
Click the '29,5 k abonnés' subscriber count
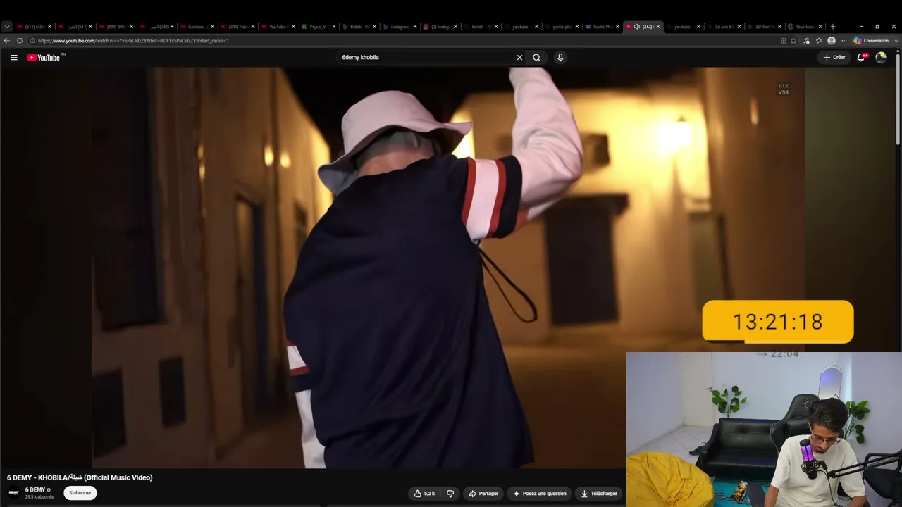39,497
